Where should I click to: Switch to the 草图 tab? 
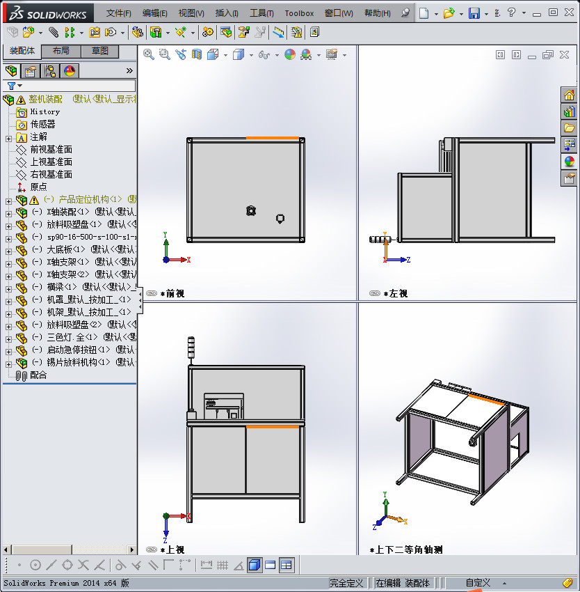[100, 51]
